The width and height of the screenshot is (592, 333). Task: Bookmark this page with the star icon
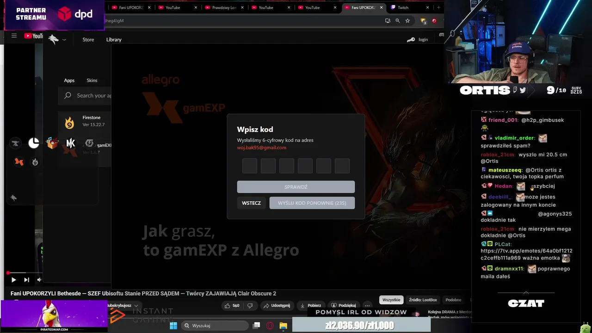(407, 20)
